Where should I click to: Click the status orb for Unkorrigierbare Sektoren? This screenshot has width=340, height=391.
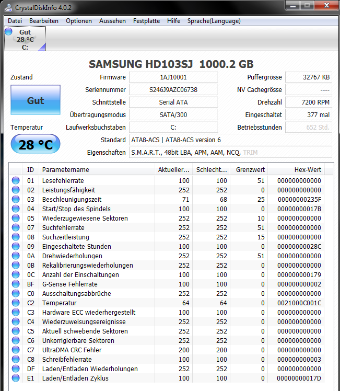click(x=16, y=340)
